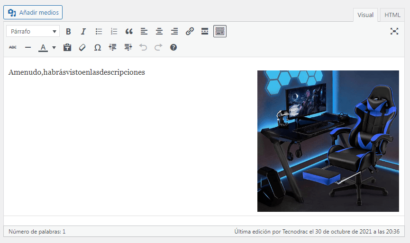This screenshot has width=410, height=243.
Task: Insert or edit a link
Action: (190, 32)
